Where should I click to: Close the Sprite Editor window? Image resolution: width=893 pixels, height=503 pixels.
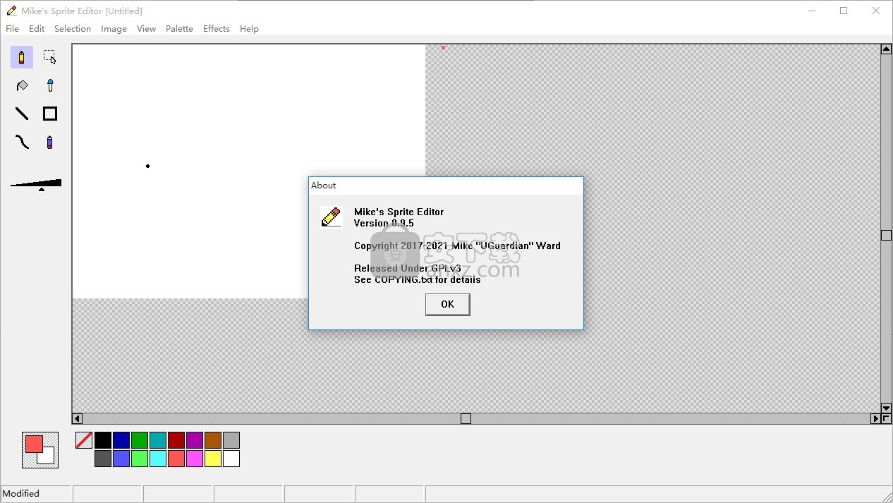pyautogui.click(x=876, y=11)
